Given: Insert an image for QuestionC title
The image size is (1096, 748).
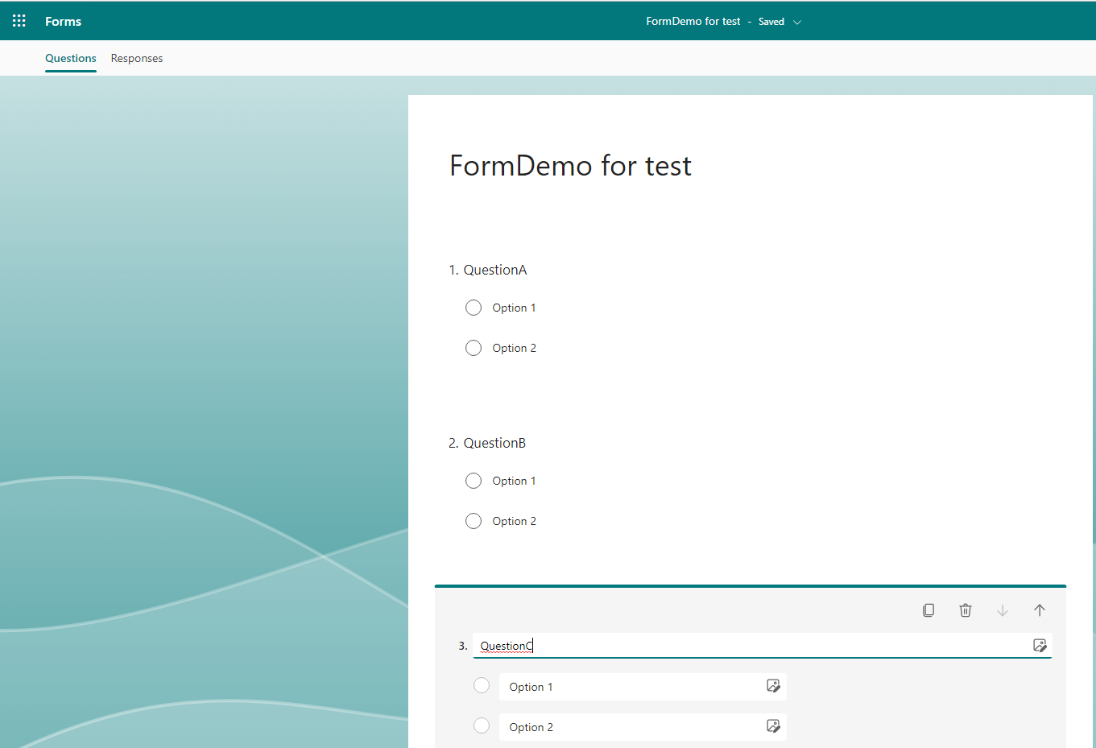Looking at the screenshot, I should click(x=1040, y=645).
